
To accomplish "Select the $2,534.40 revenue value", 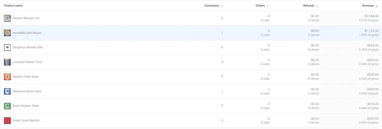I will [x=372, y=16].
